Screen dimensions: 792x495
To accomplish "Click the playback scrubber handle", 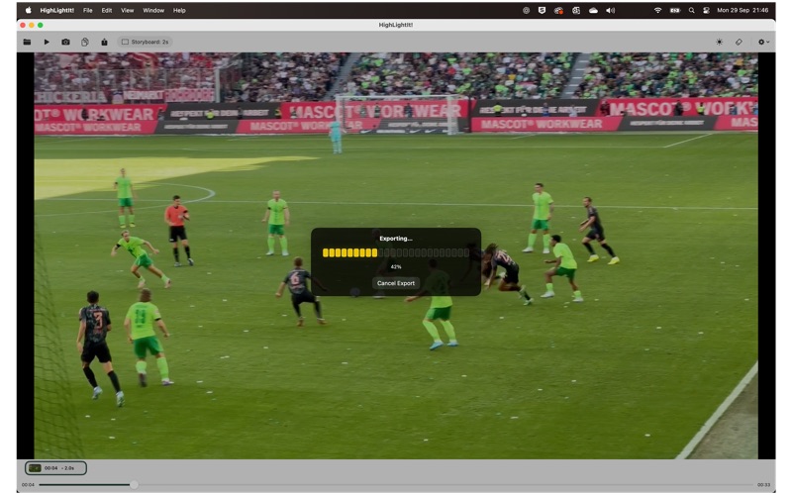I will tap(134, 485).
